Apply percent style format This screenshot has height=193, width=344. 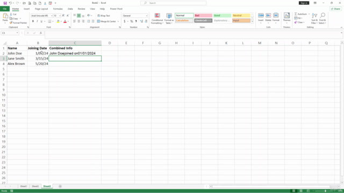click(x=132, y=21)
